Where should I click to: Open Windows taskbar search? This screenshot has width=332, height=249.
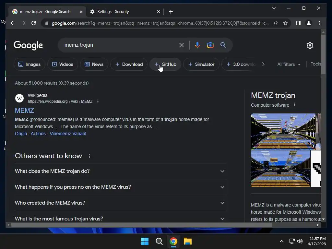click(159, 241)
